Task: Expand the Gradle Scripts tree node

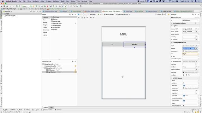Action: [3, 16]
